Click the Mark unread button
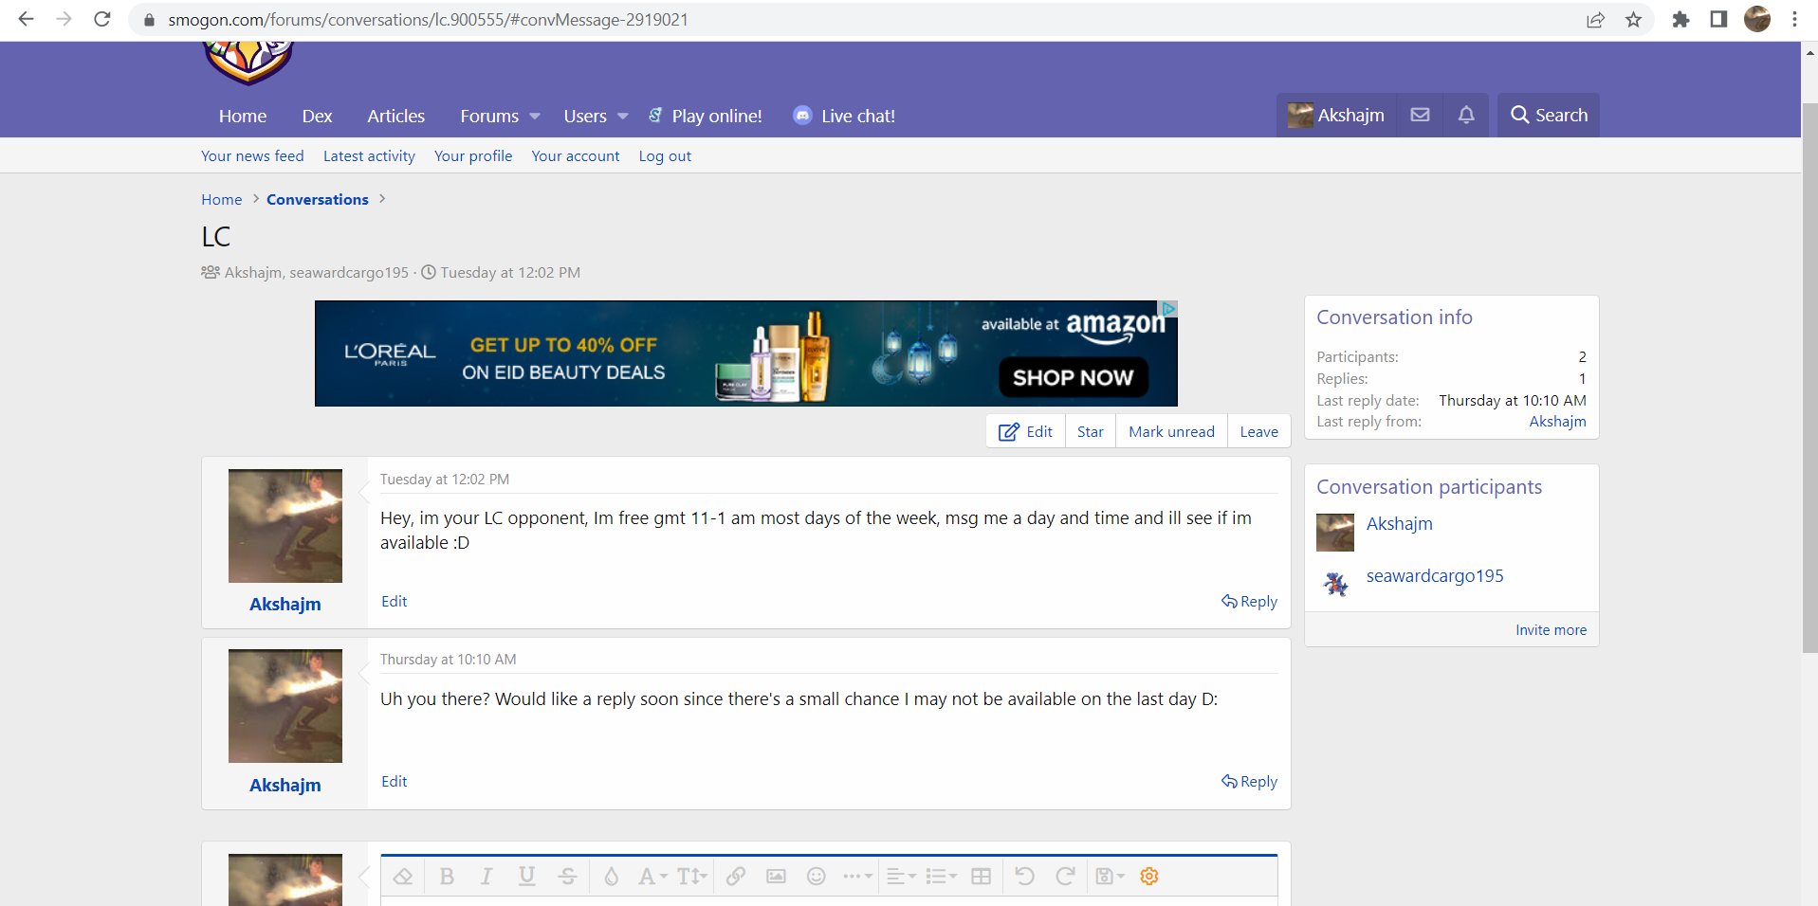This screenshot has height=906, width=1818. 1171,431
